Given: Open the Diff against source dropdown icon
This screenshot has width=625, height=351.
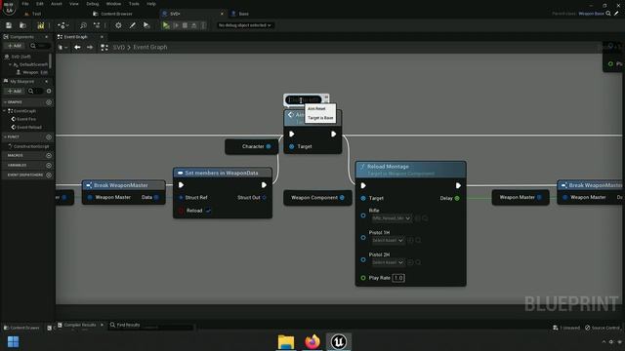Looking at the screenshot, I should coord(62,25).
